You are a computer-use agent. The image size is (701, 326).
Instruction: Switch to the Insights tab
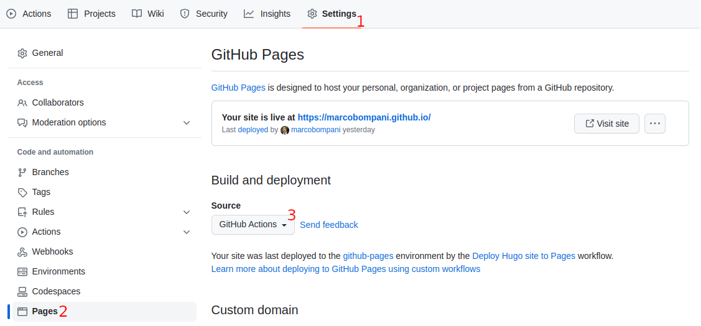coord(267,14)
